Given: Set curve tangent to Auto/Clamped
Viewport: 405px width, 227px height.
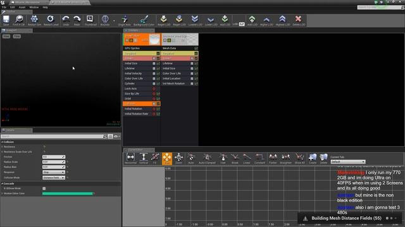Looking at the screenshot, I should pyautogui.click(x=207, y=158).
